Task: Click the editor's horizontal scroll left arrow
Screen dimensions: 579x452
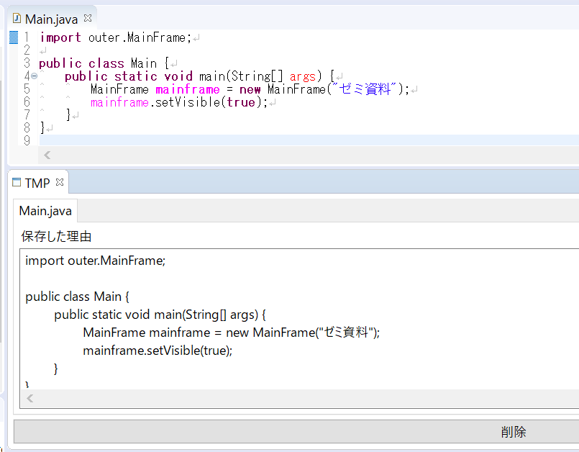Action: click(47, 155)
